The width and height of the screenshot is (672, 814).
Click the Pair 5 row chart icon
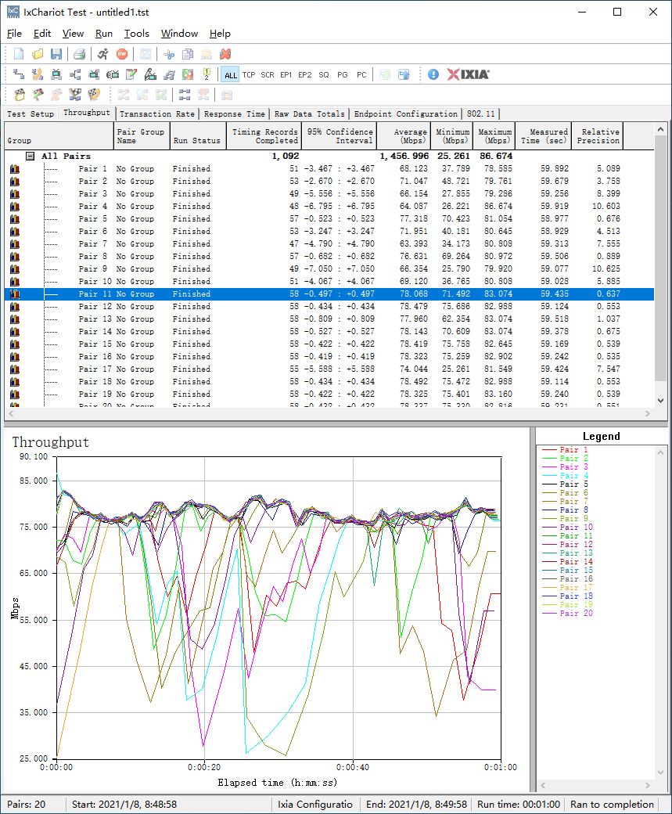point(15,219)
